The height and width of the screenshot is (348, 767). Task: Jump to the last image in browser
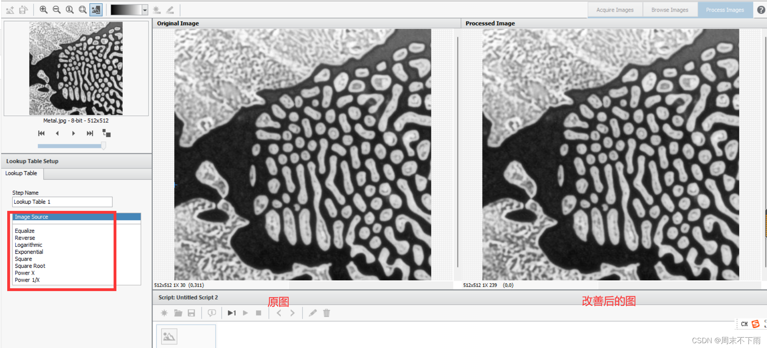(x=90, y=133)
